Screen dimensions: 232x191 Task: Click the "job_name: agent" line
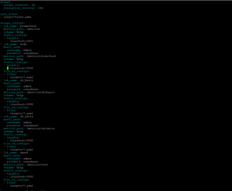pos(16,153)
